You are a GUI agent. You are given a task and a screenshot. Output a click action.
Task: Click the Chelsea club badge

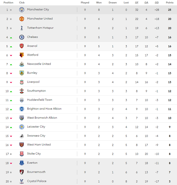pyautogui.click(x=22, y=37)
